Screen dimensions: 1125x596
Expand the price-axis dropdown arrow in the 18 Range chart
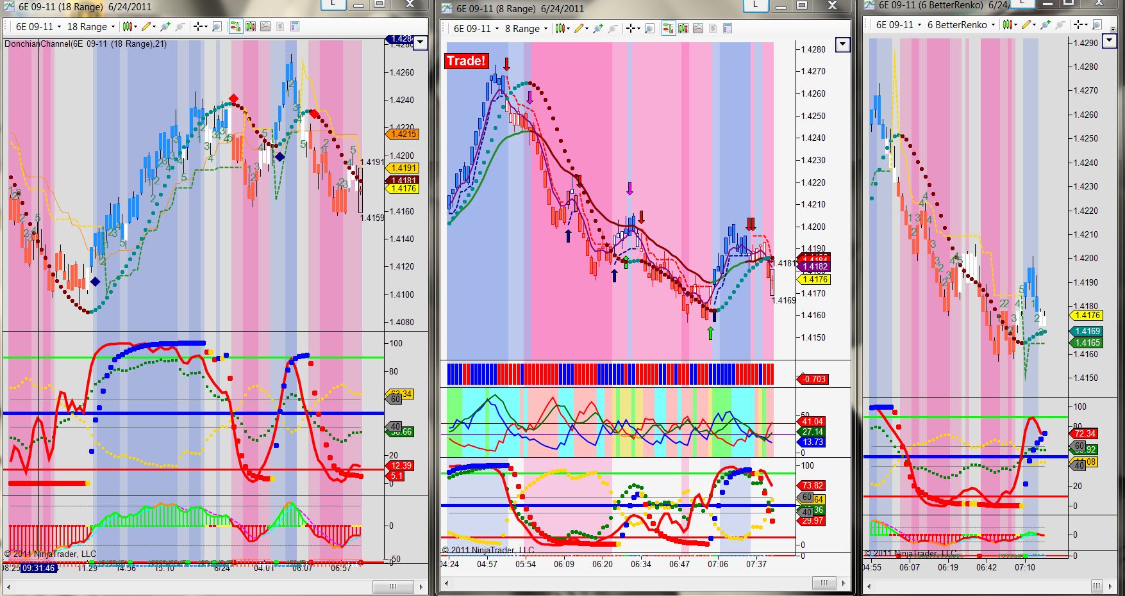coord(421,44)
